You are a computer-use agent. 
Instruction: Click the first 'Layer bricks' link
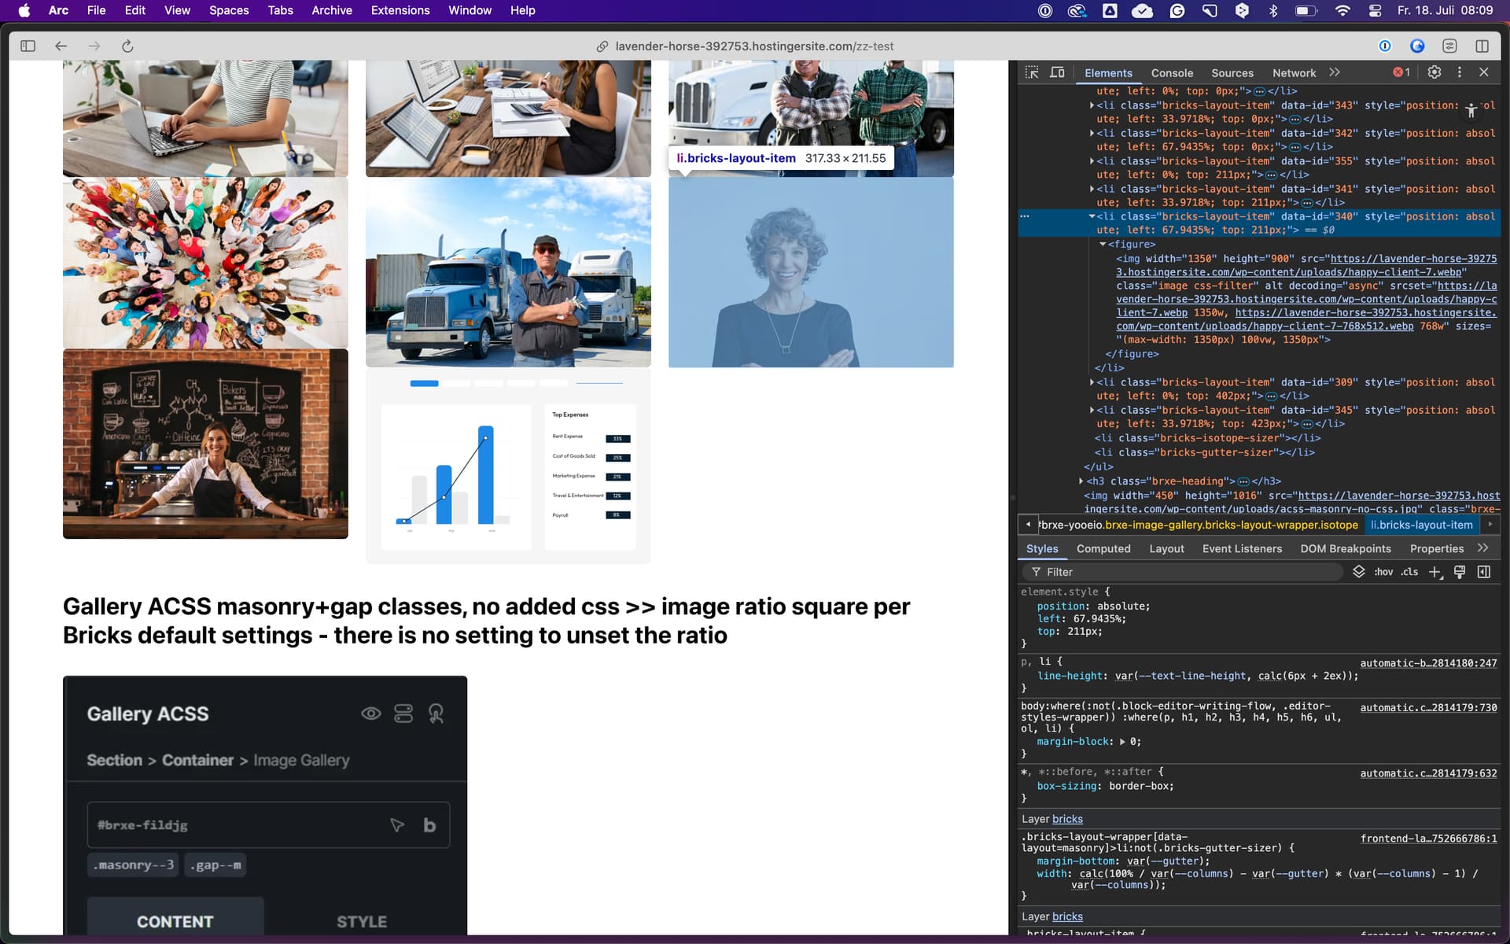point(1067,819)
